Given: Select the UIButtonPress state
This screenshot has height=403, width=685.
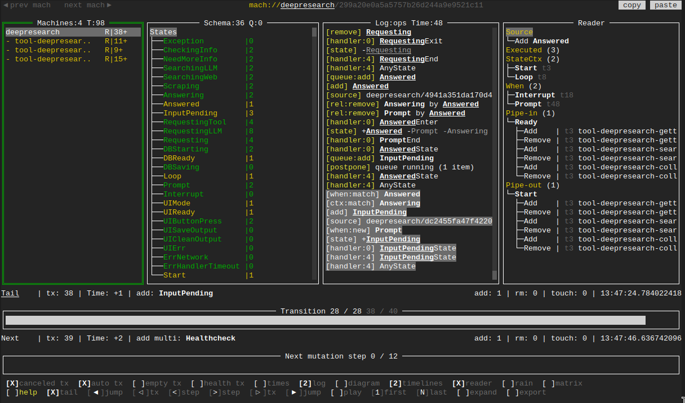Looking at the screenshot, I should [193, 221].
